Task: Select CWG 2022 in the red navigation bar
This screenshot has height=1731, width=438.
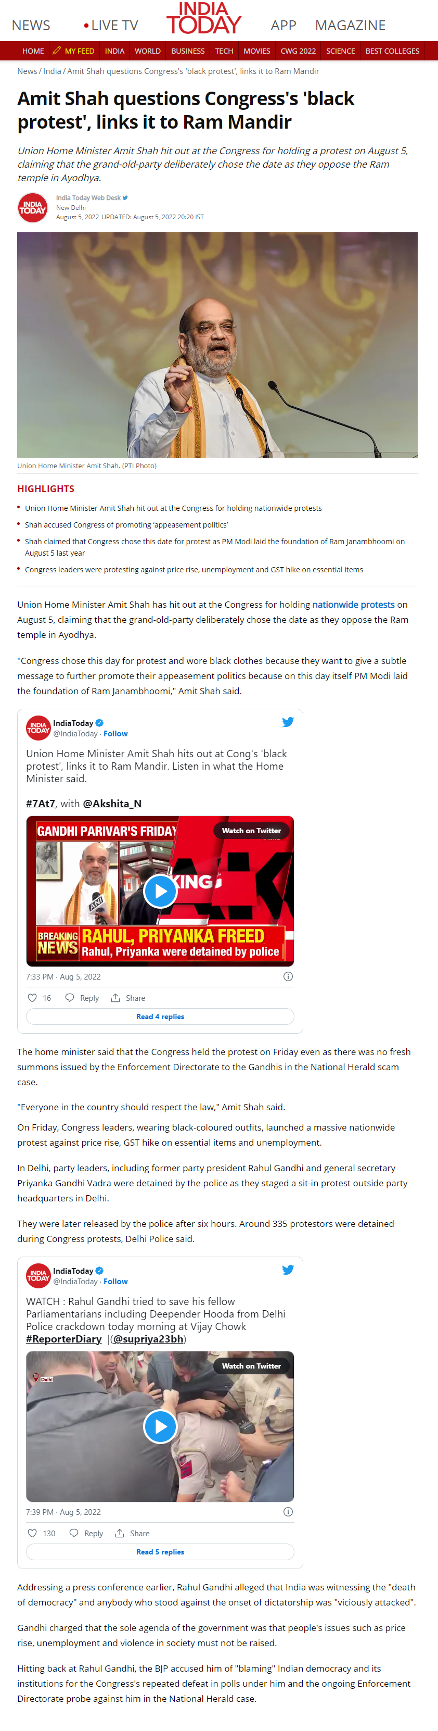Action: [298, 51]
